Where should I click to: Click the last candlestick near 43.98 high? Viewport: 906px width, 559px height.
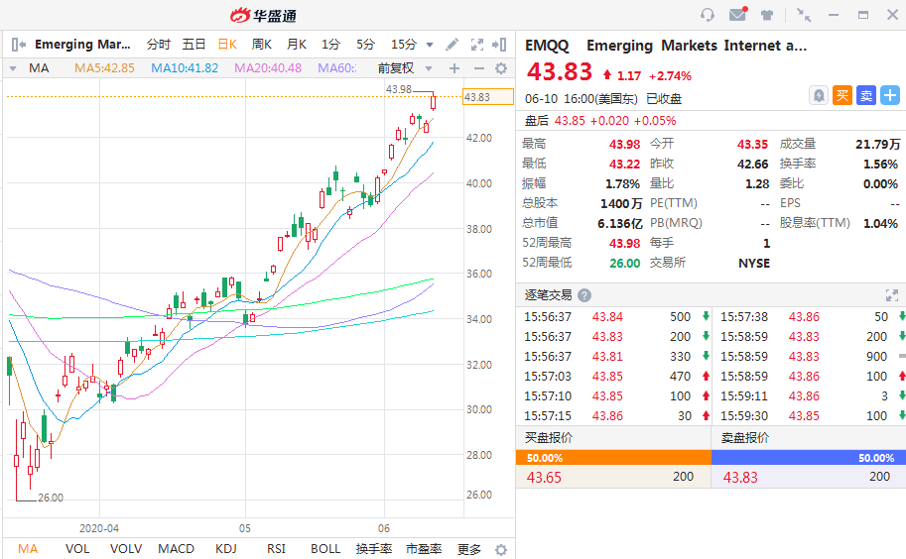coord(433,101)
